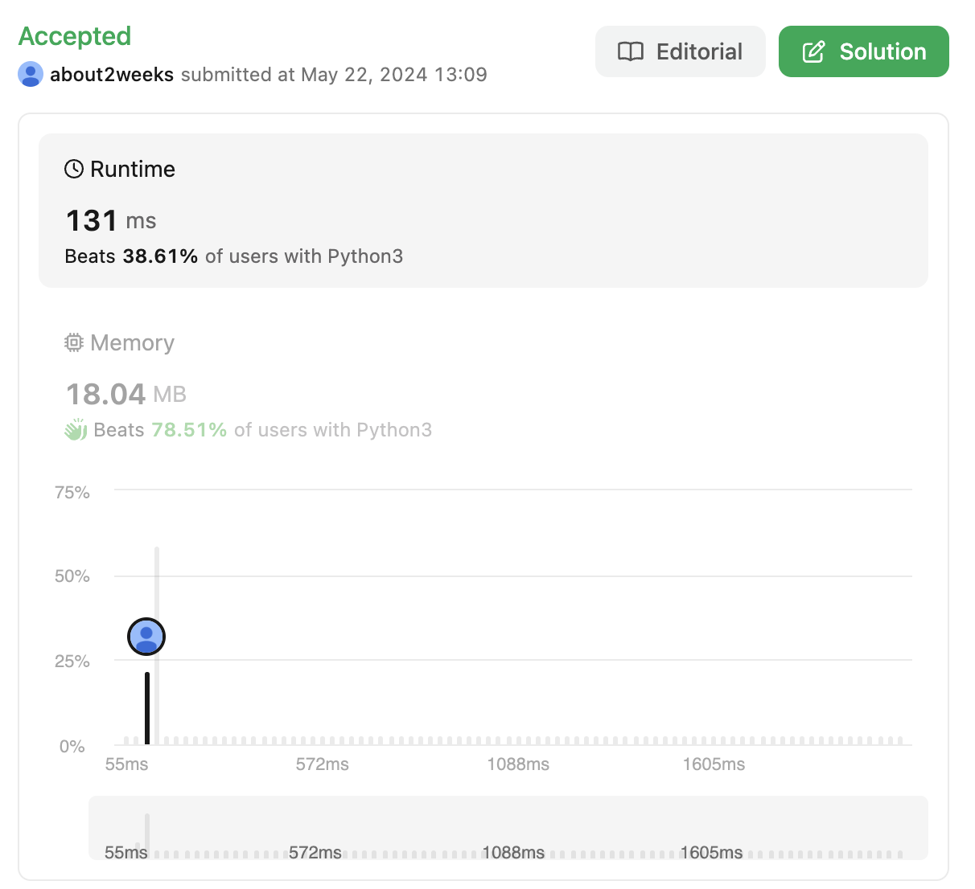Screen dimensions: 975x889
Task: Click the book icon in Editorial
Action: tap(631, 51)
